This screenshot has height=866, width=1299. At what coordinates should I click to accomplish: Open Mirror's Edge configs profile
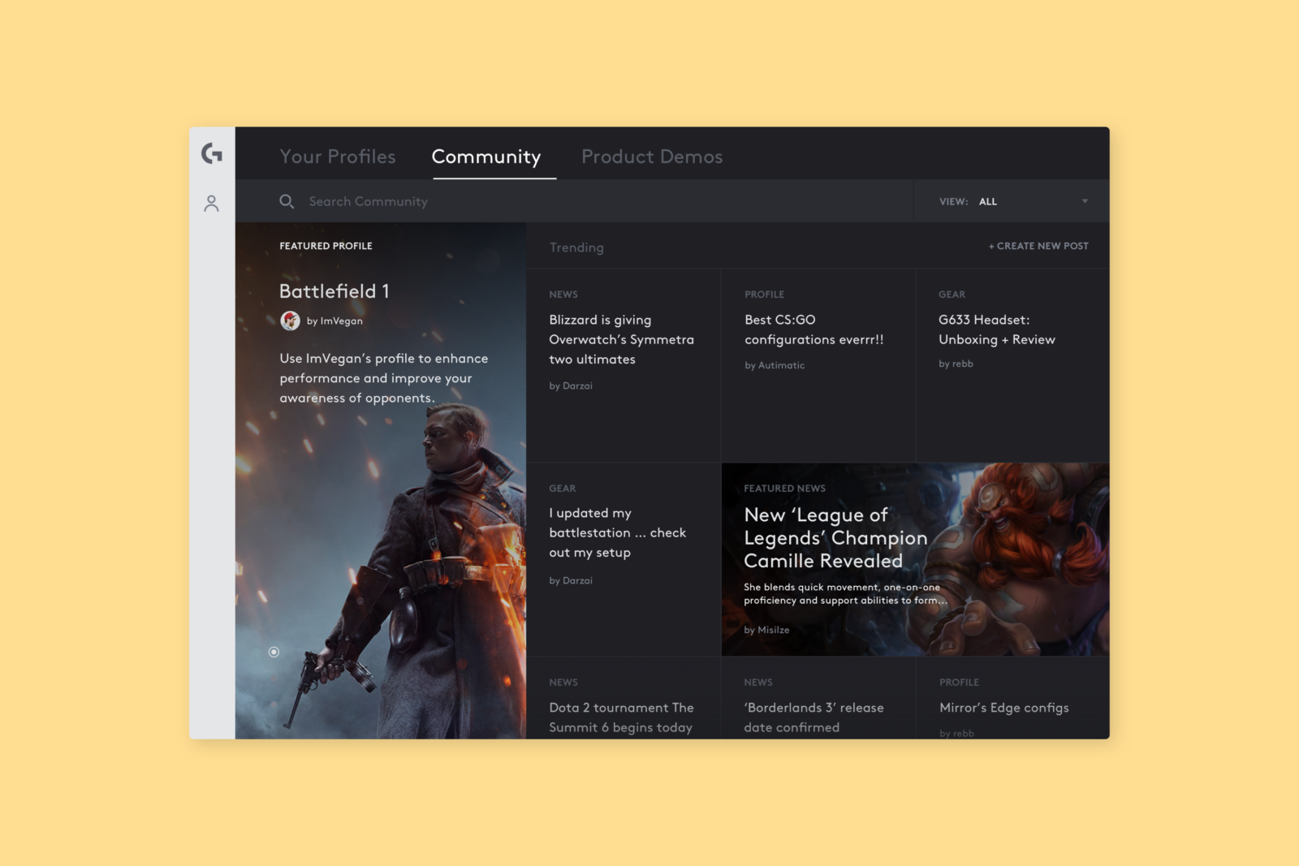point(1004,708)
